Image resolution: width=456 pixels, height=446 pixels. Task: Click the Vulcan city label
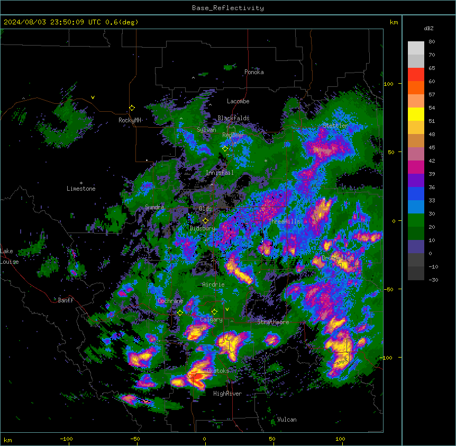click(287, 420)
